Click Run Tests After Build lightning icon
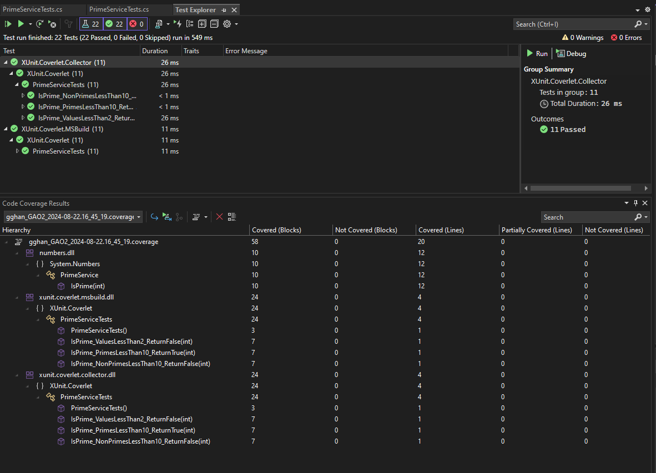Image resolution: width=656 pixels, height=473 pixels. 178,24
